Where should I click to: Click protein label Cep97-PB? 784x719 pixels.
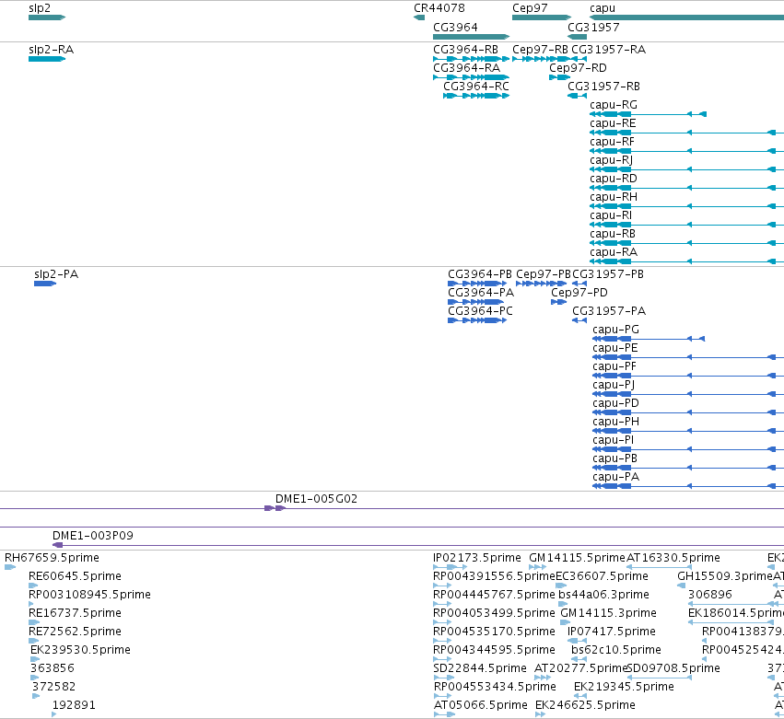544,274
